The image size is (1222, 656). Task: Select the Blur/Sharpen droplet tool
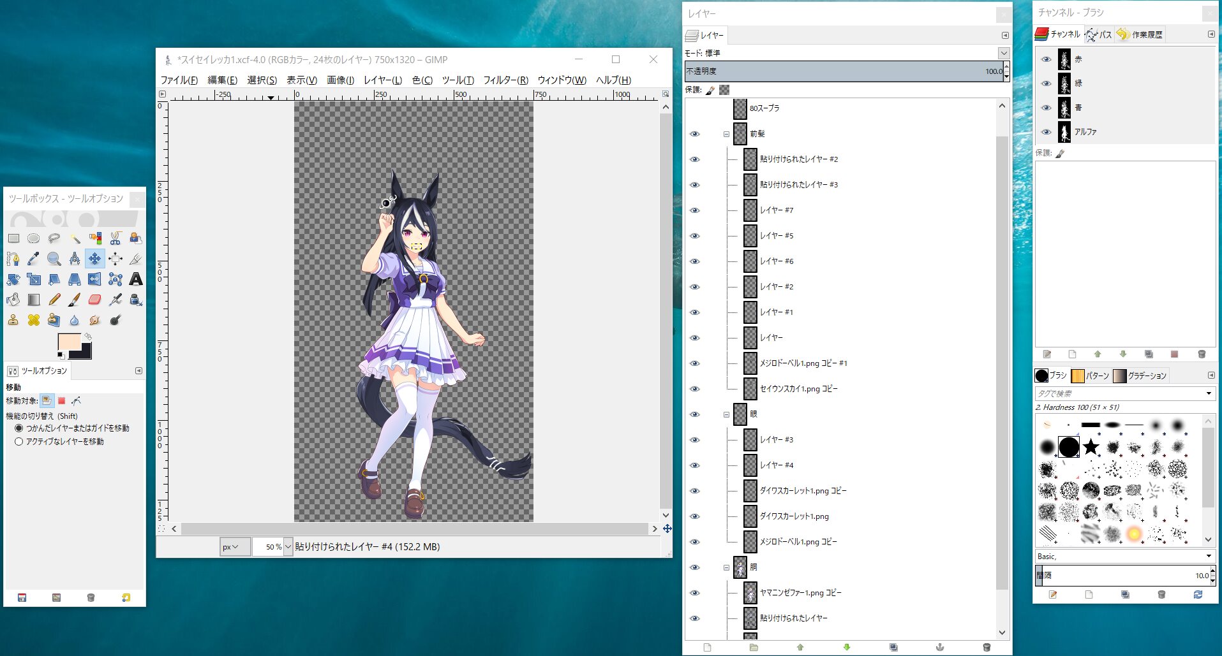[x=75, y=320]
